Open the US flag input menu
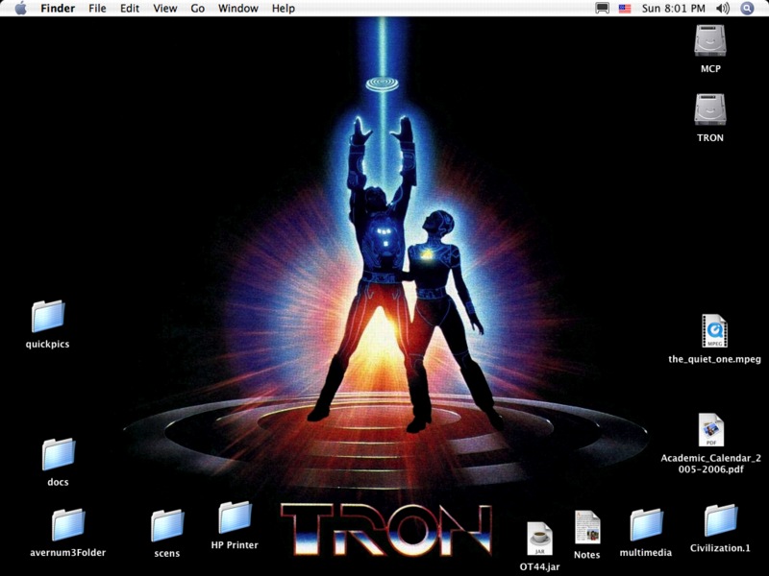Viewport: 769px width, 576px height. (x=625, y=9)
